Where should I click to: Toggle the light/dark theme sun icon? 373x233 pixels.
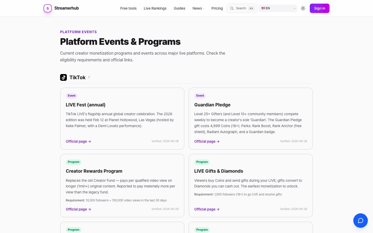pos(303,8)
